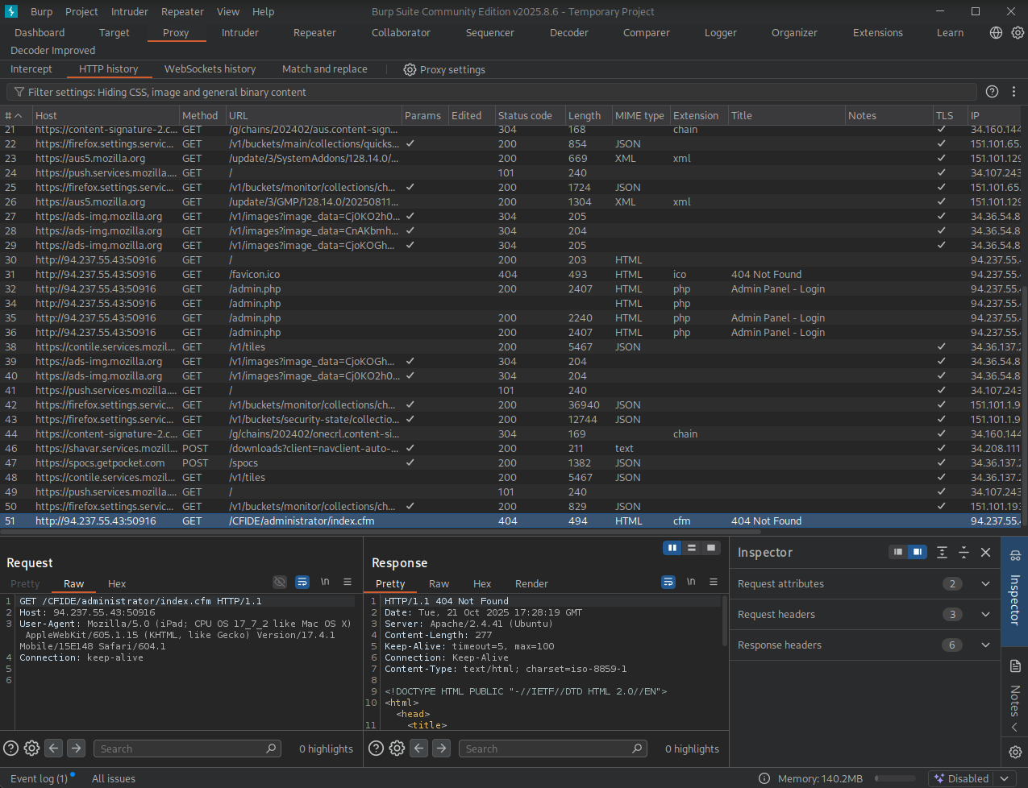Click the Request search settings gear
The width and height of the screenshot is (1028, 788).
31,749
